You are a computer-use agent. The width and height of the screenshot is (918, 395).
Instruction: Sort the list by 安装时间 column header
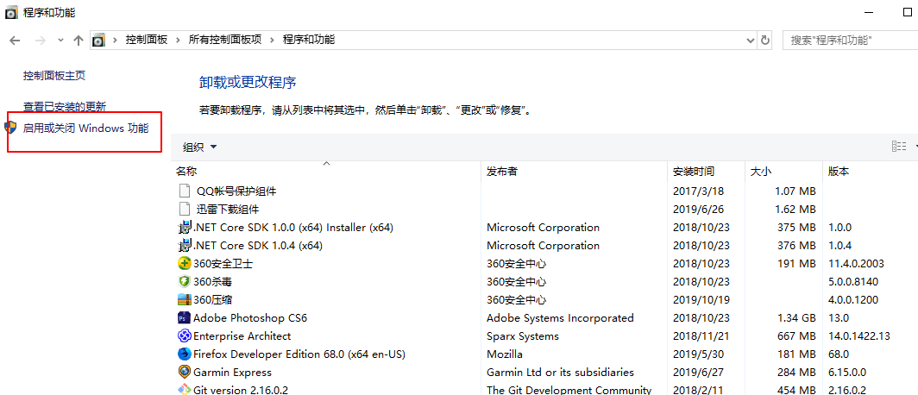pyautogui.click(x=694, y=171)
